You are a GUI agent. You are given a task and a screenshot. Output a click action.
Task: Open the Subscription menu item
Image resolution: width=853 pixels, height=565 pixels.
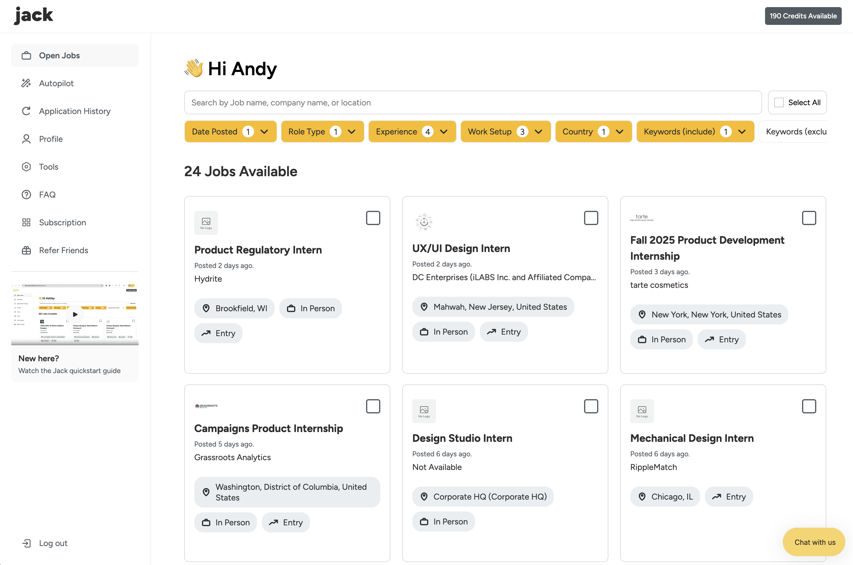point(62,222)
